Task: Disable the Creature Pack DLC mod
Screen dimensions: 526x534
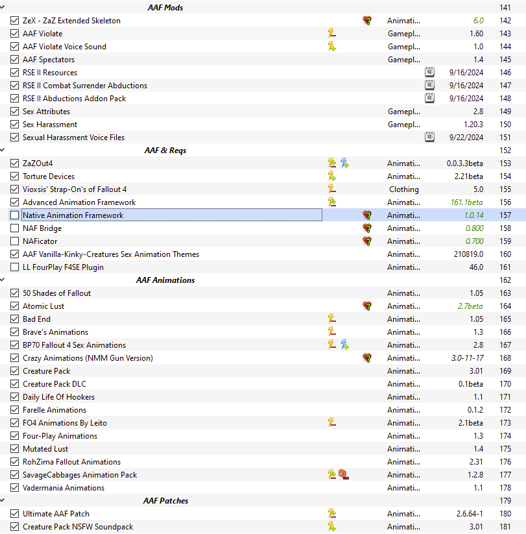Action: 15,384
